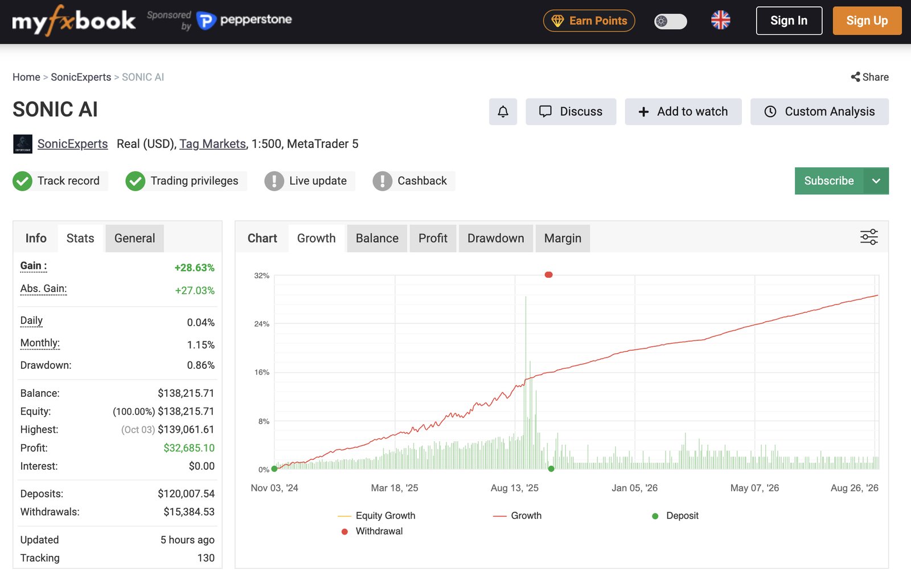This screenshot has width=911, height=571.
Task: Click the myfxbook logo
Action: 74,20
